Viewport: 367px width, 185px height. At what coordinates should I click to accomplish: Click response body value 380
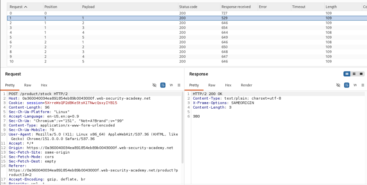[x=196, y=116]
